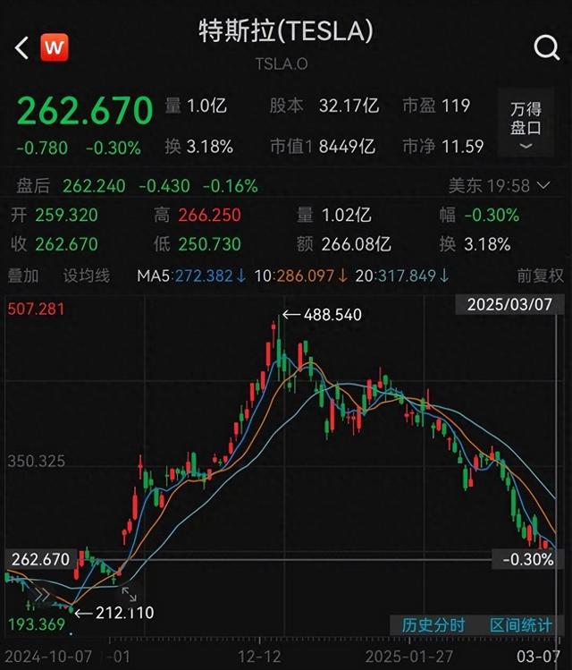Open the red W Wind logo
The width and height of the screenshot is (572, 670).
pyautogui.click(x=55, y=47)
